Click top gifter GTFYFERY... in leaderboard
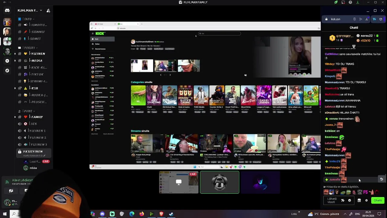Screen dimensions: 387x218 341,38
